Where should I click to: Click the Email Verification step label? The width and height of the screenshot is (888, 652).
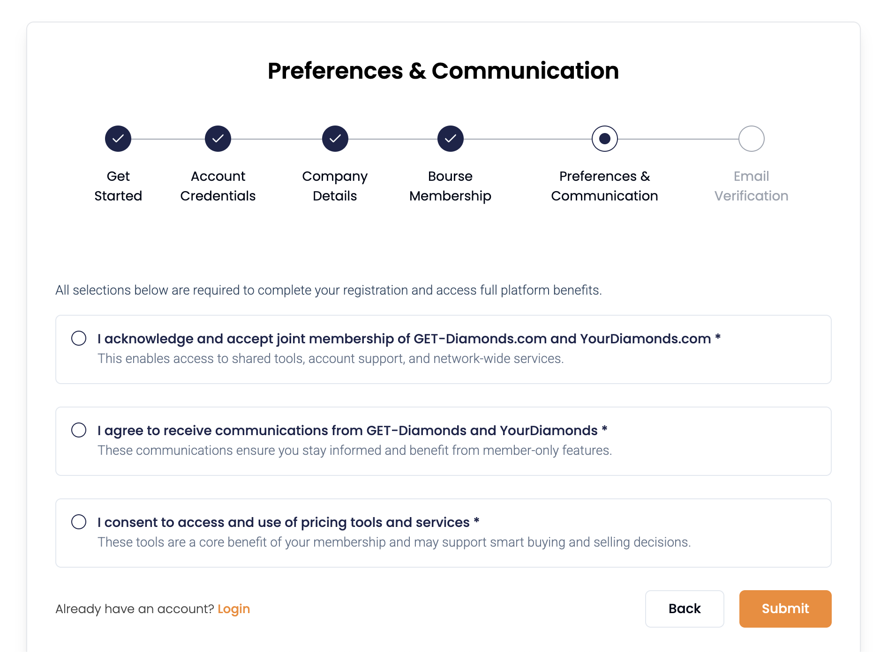[x=751, y=186]
